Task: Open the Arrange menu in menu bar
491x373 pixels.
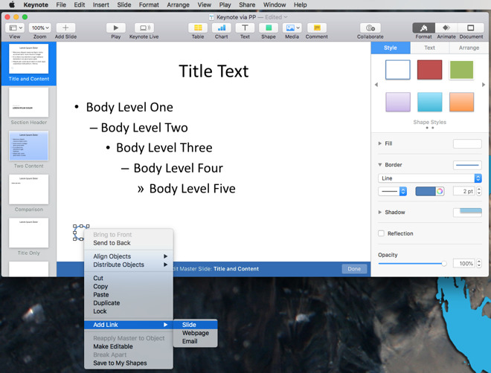Action: tap(178, 4)
